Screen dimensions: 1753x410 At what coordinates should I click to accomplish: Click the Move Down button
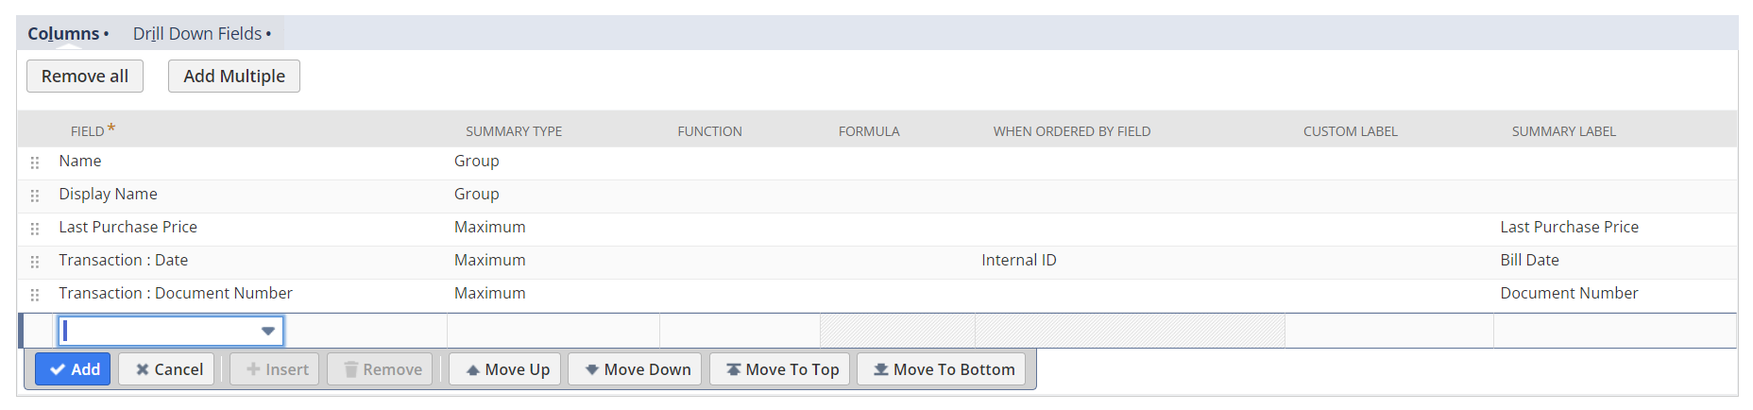tap(637, 369)
